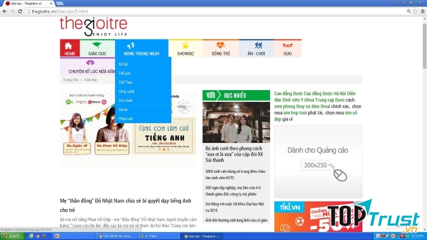Bookmark this page with the star icon

coord(415,11)
